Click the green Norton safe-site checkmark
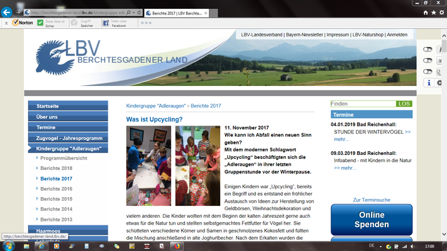 pos(40,23)
